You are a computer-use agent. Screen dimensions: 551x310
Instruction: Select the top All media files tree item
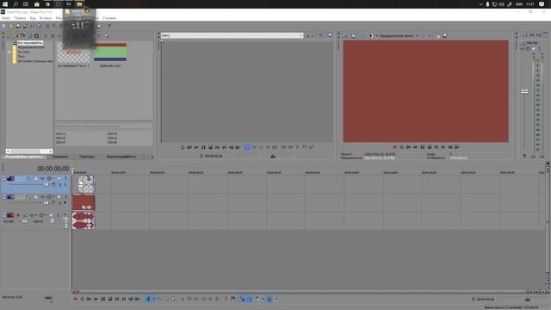30,42
